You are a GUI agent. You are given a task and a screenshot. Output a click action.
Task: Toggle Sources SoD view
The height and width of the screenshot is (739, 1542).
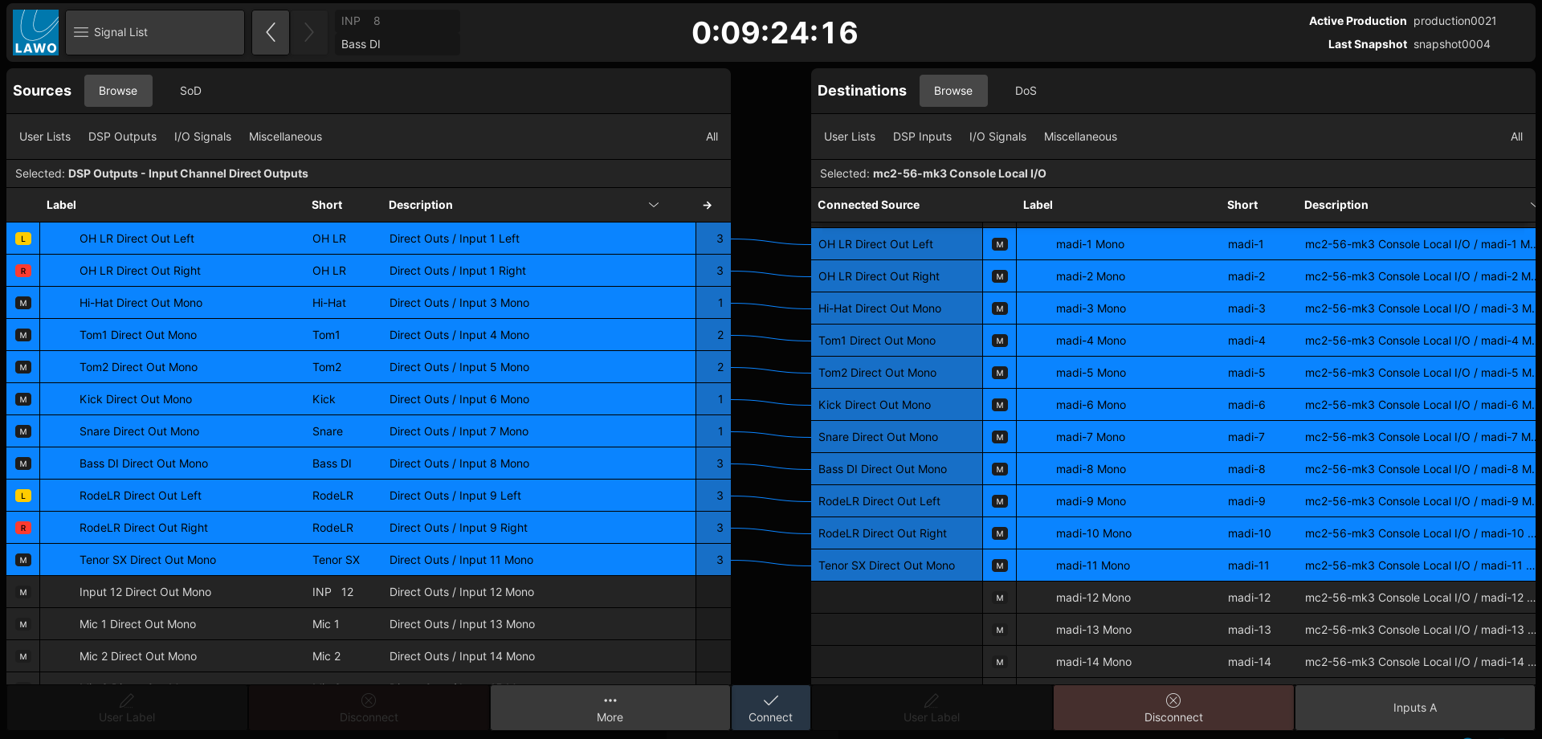(190, 91)
